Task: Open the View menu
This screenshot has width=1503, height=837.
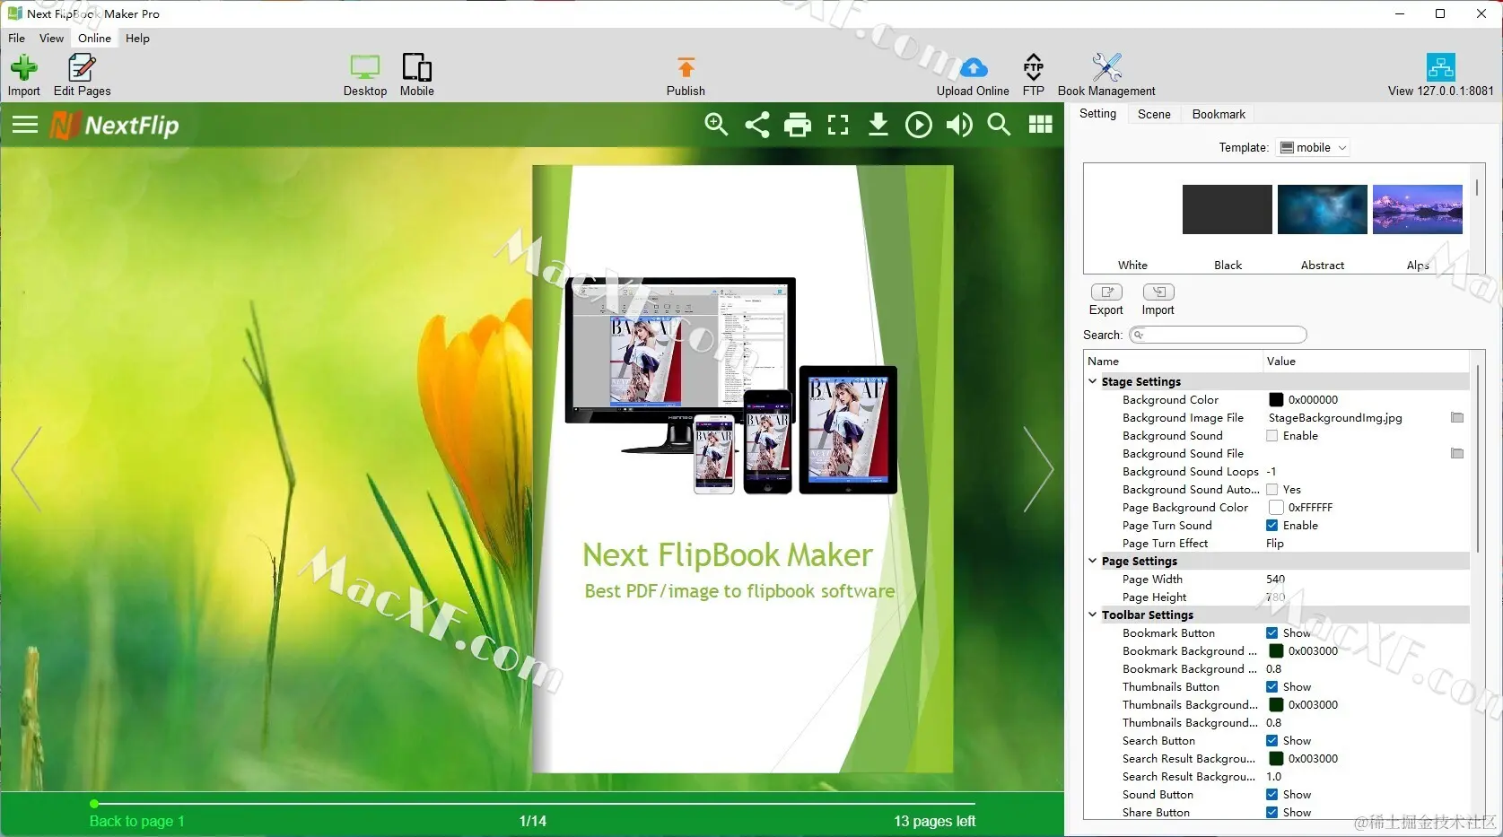Action: click(x=51, y=39)
